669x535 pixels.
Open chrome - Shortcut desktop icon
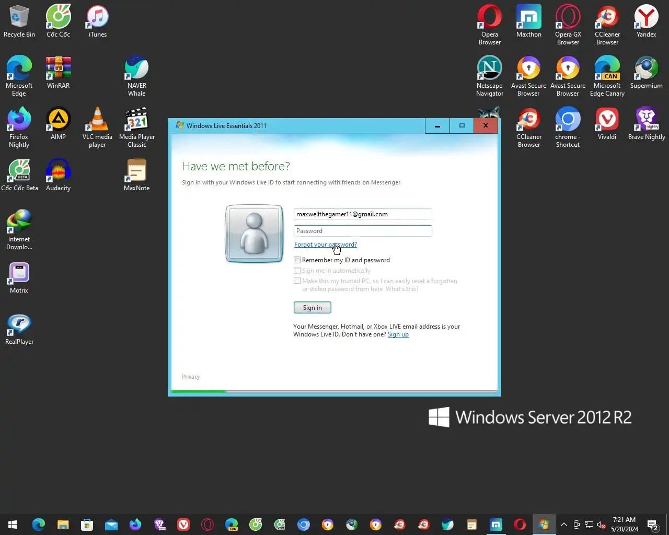click(x=568, y=127)
